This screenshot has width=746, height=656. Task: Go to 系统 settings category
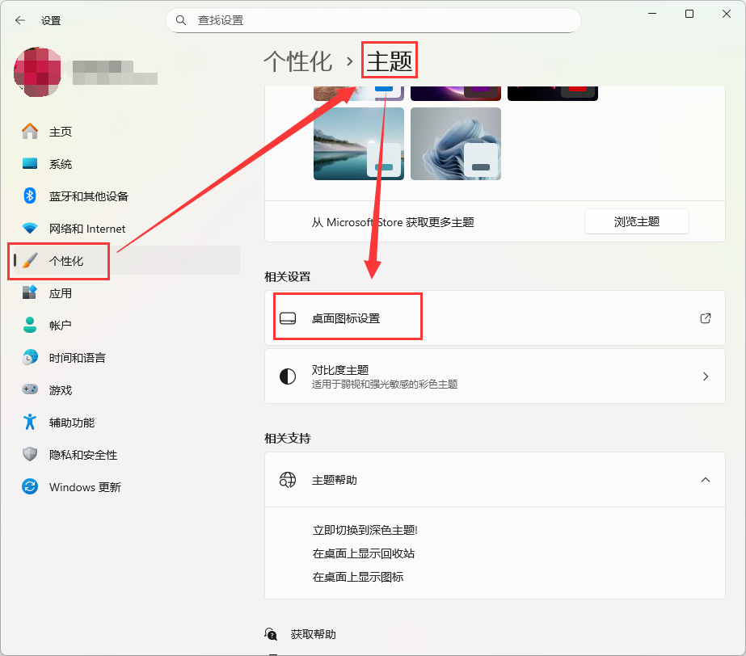pos(61,164)
